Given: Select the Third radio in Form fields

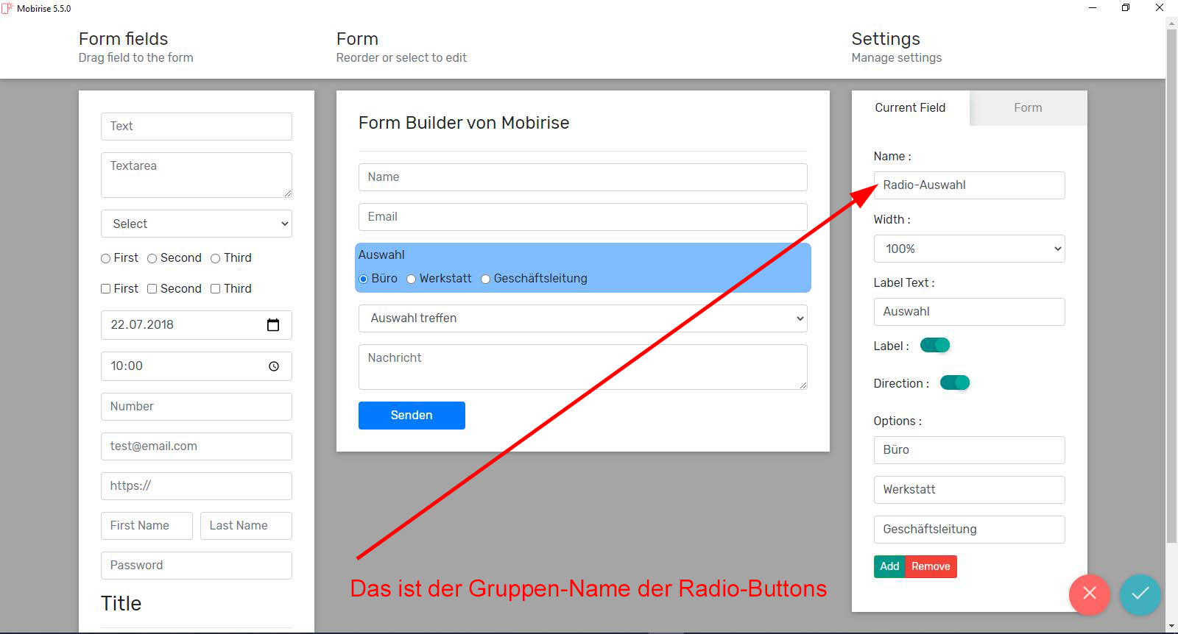Looking at the screenshot, I should [216, 258].
